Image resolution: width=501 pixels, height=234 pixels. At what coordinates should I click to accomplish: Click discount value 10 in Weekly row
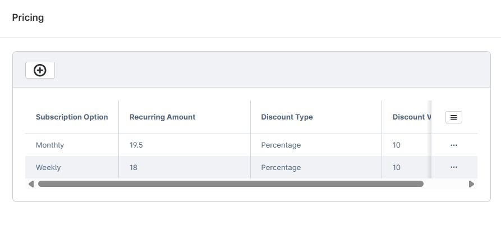click(397, 167)
